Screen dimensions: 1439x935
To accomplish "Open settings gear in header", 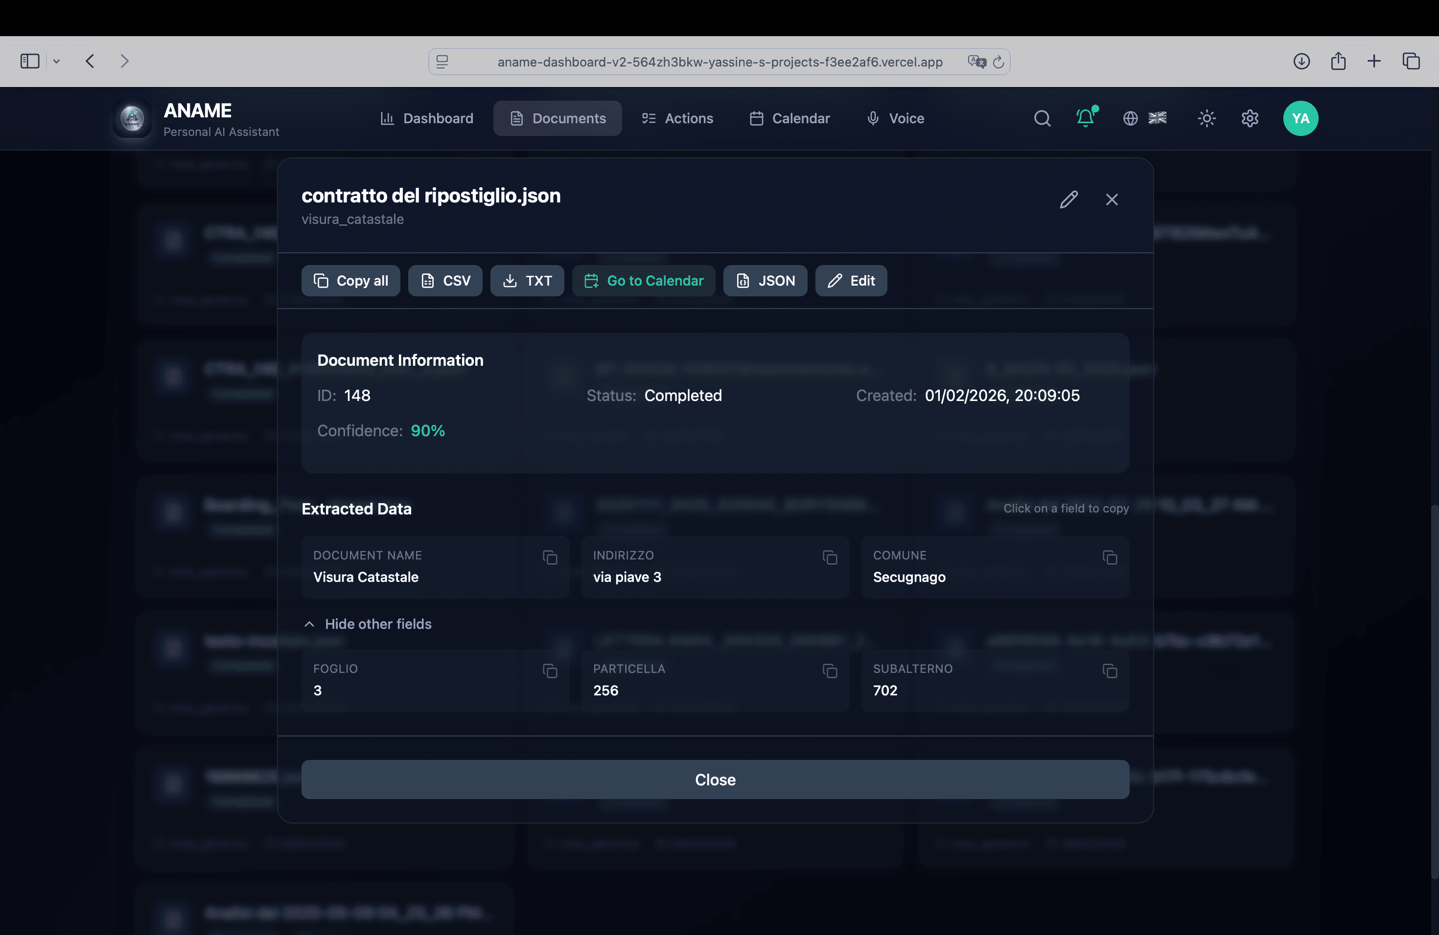I will [x=1250, y=118].
